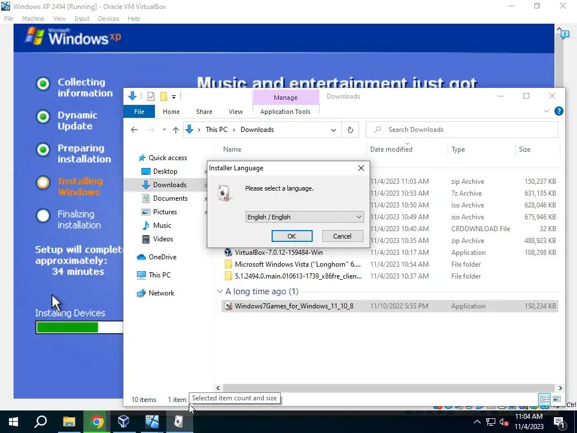Click the Properties quick access icon
This screenshot has height=433, width=577.
(151, 96)
